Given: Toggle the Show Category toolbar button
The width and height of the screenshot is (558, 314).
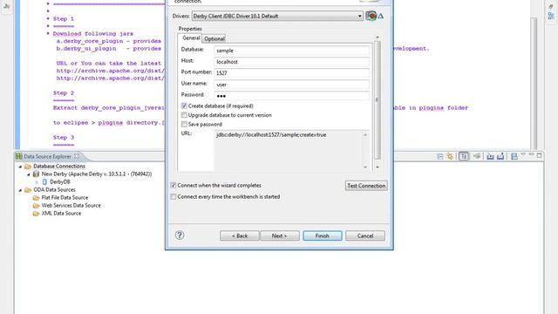Looking at the screenshot, I should (x=463, y=156).
